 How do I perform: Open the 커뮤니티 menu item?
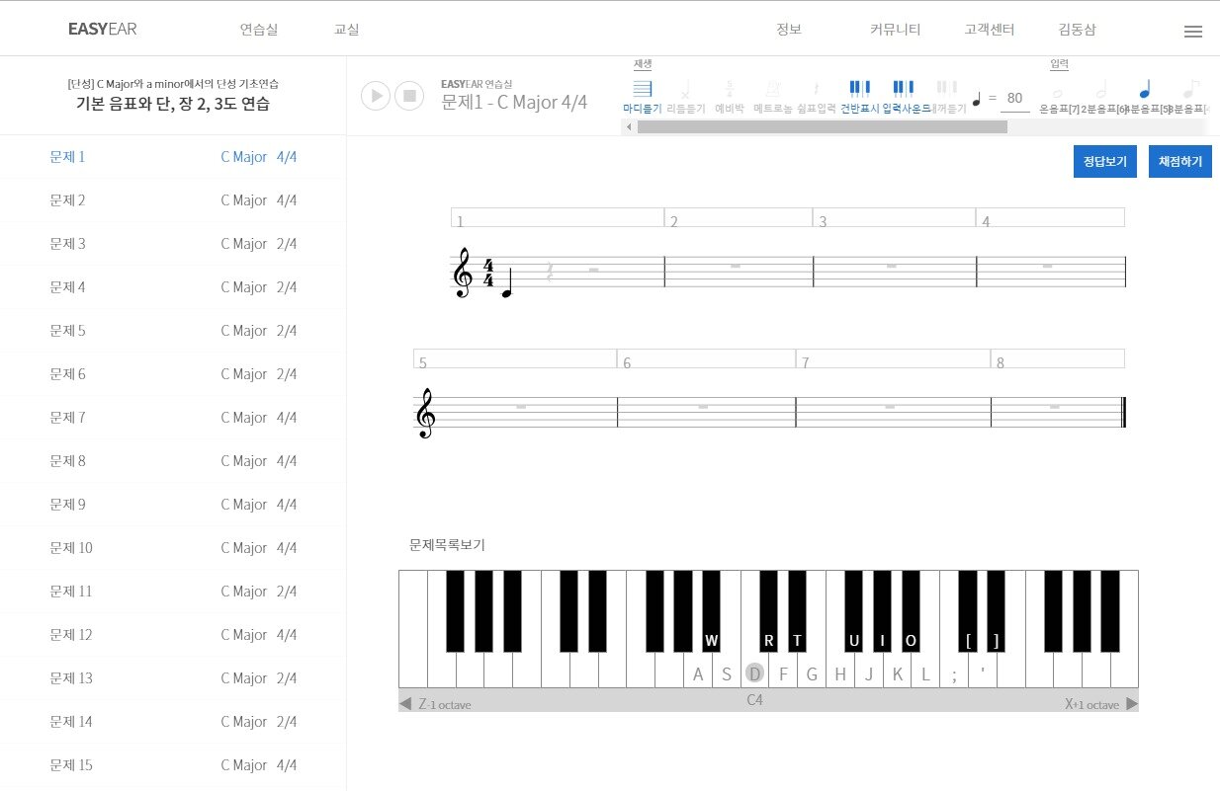click(x=895, y=30)
